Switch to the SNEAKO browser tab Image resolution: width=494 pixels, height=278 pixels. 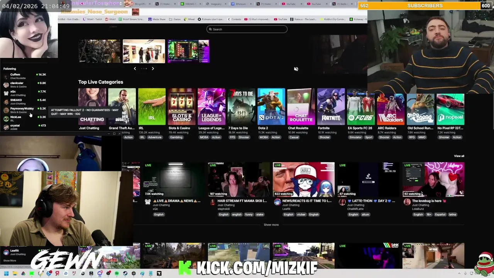point(189,4)
